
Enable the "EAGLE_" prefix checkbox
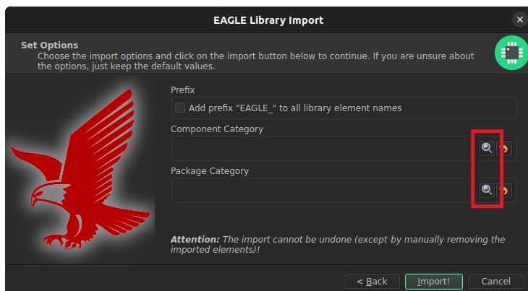[x=180, y=108]
